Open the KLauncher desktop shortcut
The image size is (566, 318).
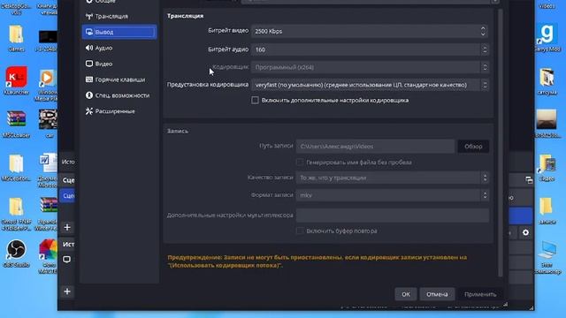click(16, 80)
